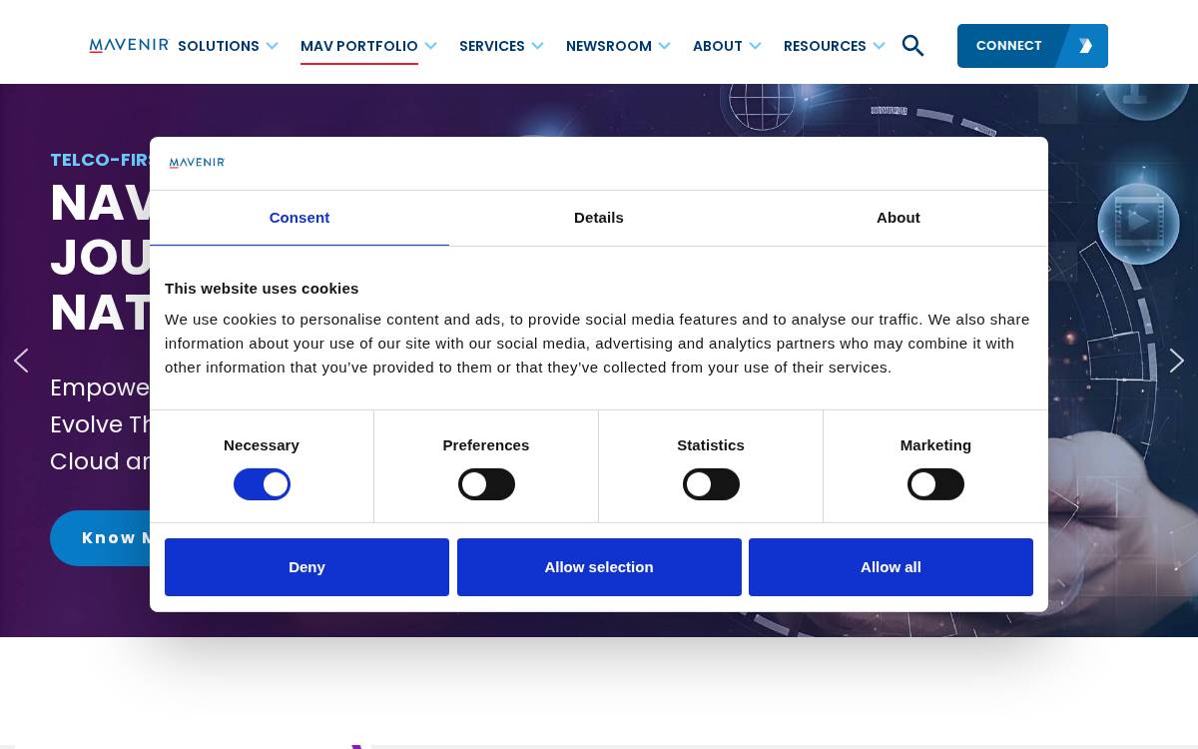Viewport: 1198px width, 749px height.
Task: Advance to the next slide using the right arrow
Action: pyautogui.click(x=1177, y=361)
